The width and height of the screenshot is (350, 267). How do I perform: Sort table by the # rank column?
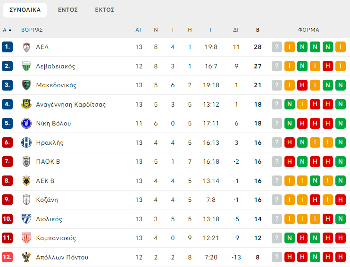[x=7, y=30]
